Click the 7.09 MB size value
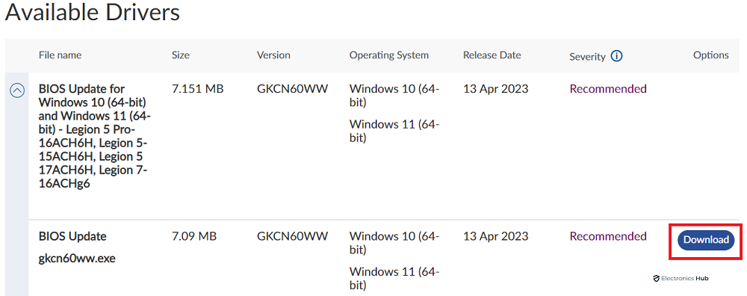The image size is (747, 296). click(194, 236)
